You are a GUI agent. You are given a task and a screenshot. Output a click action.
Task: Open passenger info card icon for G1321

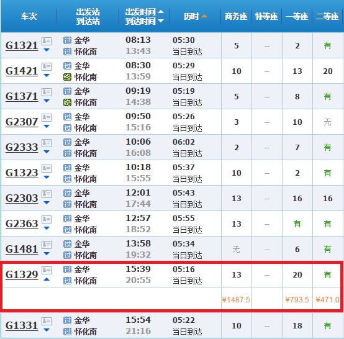pyautogui.click(x=47, y=41)
